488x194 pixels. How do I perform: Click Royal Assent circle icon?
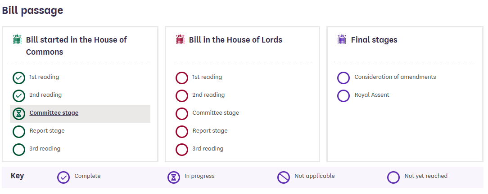(x=343, y=96)
